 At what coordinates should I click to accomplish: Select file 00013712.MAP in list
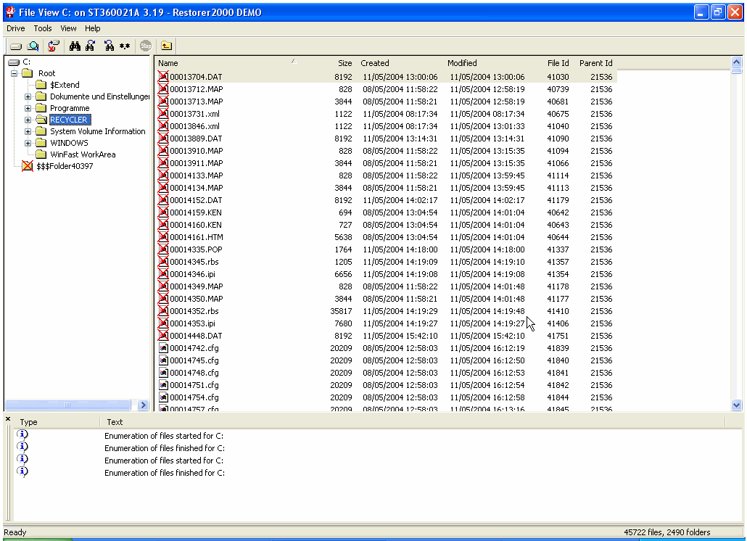pyautogui.click(x=197, y=89)
